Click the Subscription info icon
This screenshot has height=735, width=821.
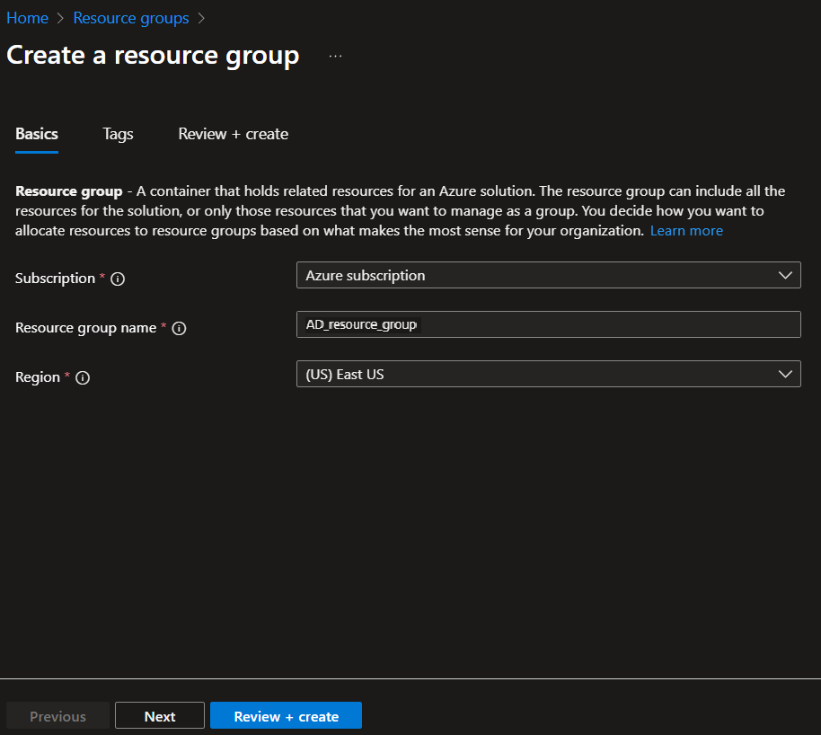(x=118, y=279)
